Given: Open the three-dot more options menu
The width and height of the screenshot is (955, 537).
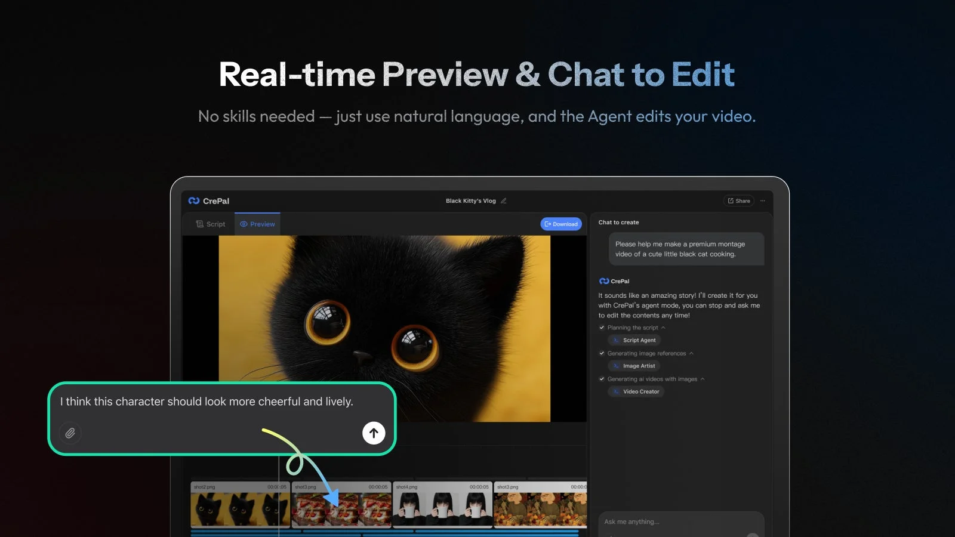Looking at the screenshot, I should coord(762,201).
